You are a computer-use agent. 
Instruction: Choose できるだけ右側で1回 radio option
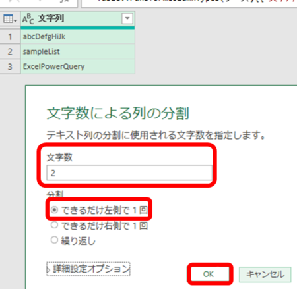(x=54, y=225)
